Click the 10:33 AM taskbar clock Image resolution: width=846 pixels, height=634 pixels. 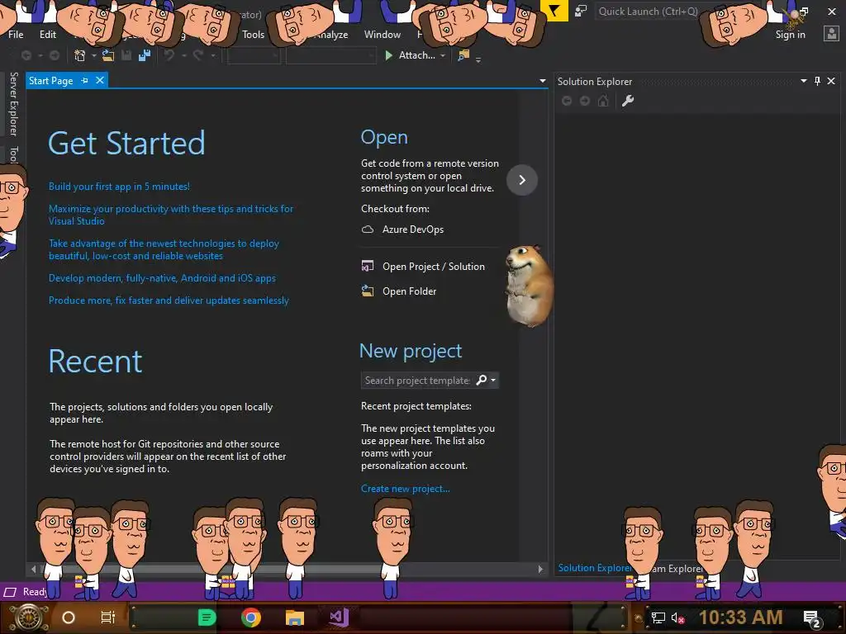(740, 617)
